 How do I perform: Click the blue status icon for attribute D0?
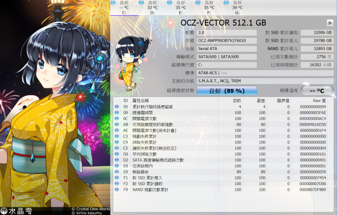tap(117, 154)
